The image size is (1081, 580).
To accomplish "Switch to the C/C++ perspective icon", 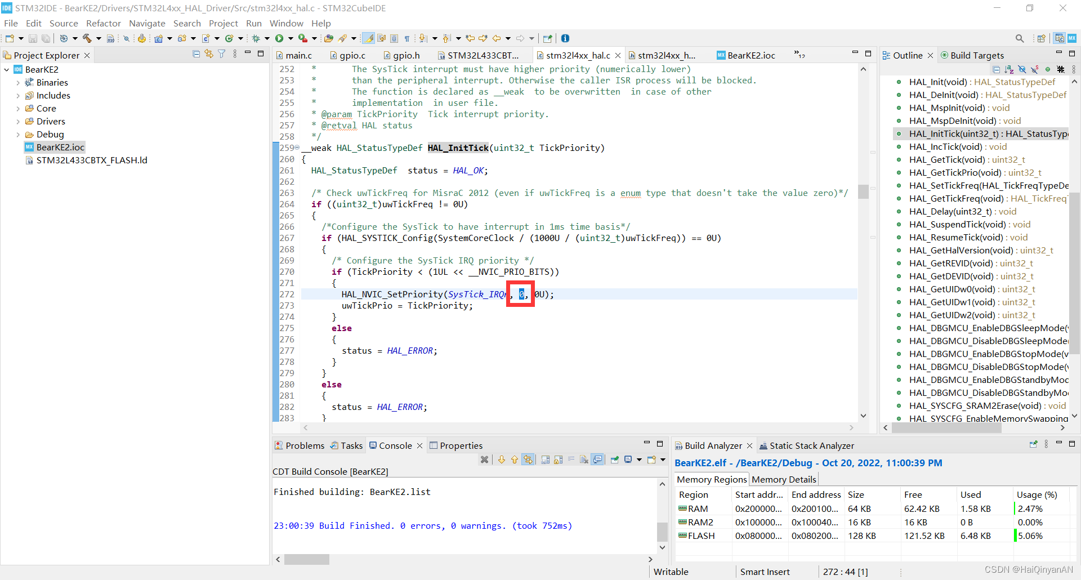I will tap(1060, 38).
